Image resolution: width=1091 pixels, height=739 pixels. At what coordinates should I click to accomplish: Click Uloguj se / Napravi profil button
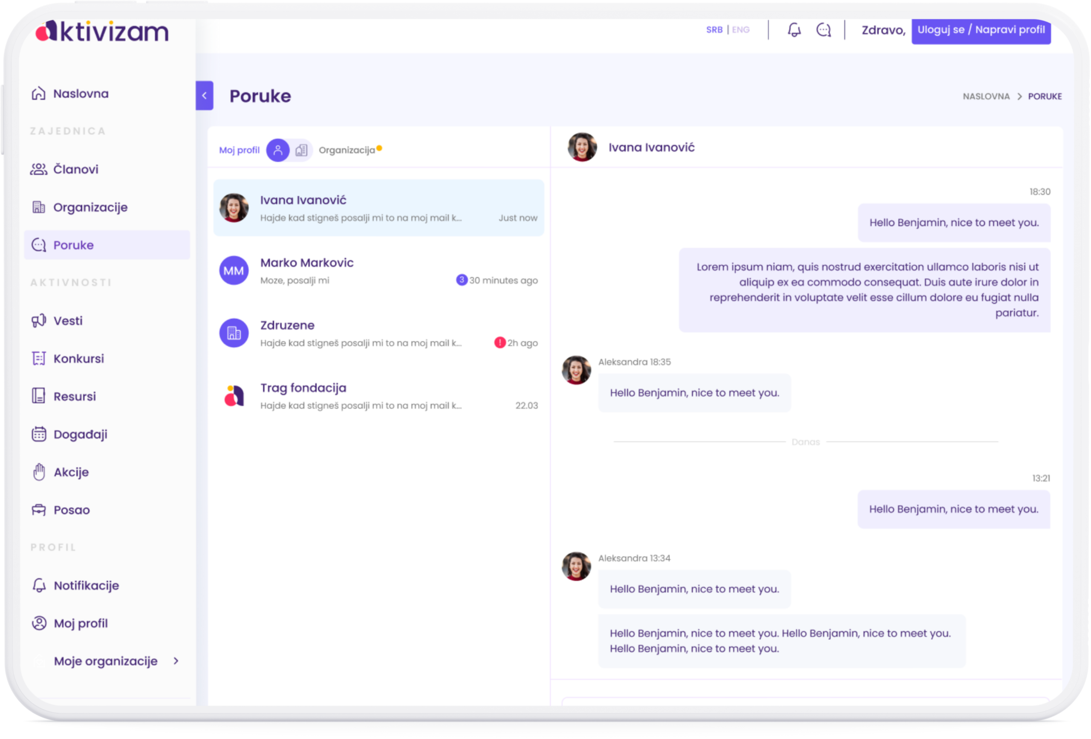coord(981,30)
